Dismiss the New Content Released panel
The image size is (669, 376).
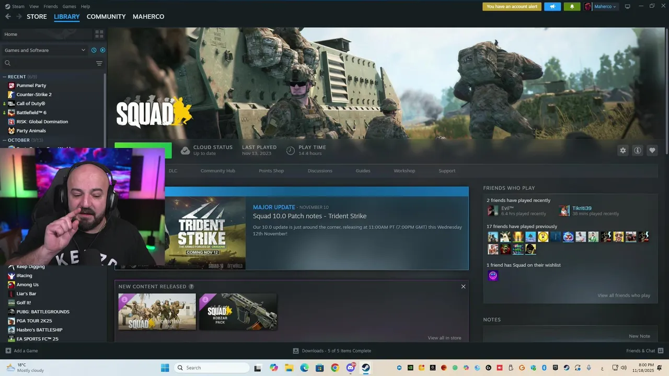tap(463, 287)
